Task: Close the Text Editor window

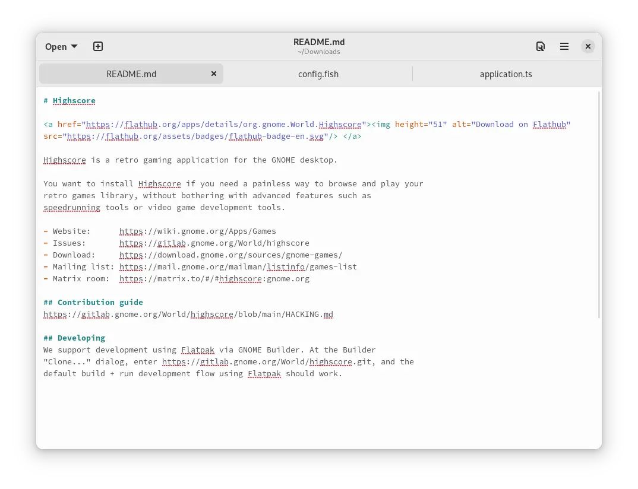Action: 588,46
